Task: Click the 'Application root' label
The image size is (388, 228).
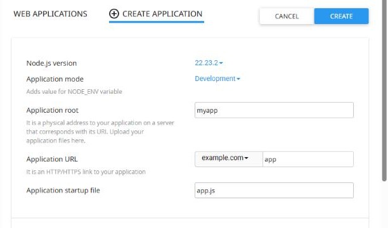Action: (53, 110)
